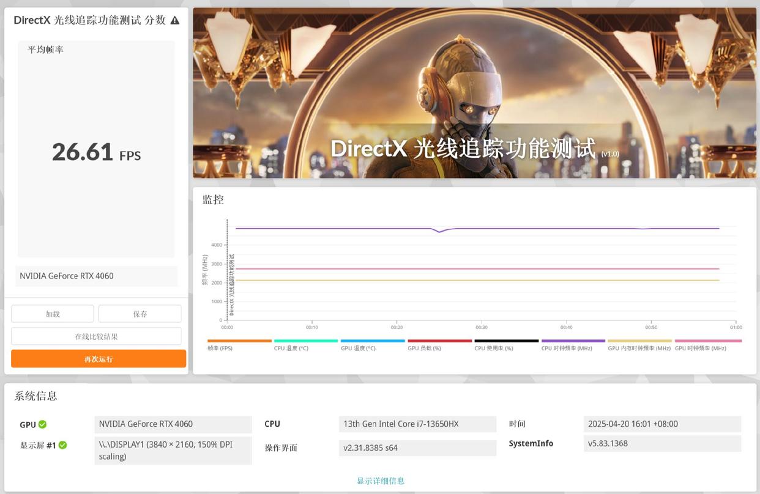Run the test again with 再次运行
760x494 pixels.
coord(99,359)
